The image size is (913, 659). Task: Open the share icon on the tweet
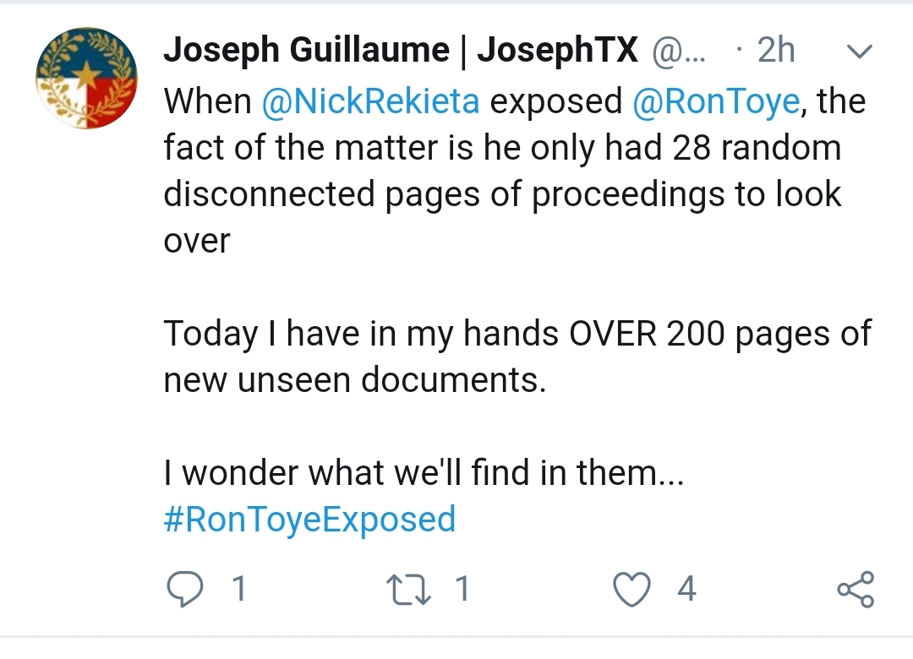pyautogui.click(x=856, y=589)
